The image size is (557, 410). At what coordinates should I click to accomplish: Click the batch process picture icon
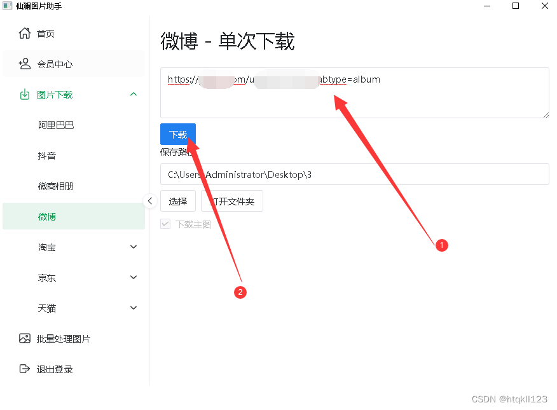click(x=25, y=338)
